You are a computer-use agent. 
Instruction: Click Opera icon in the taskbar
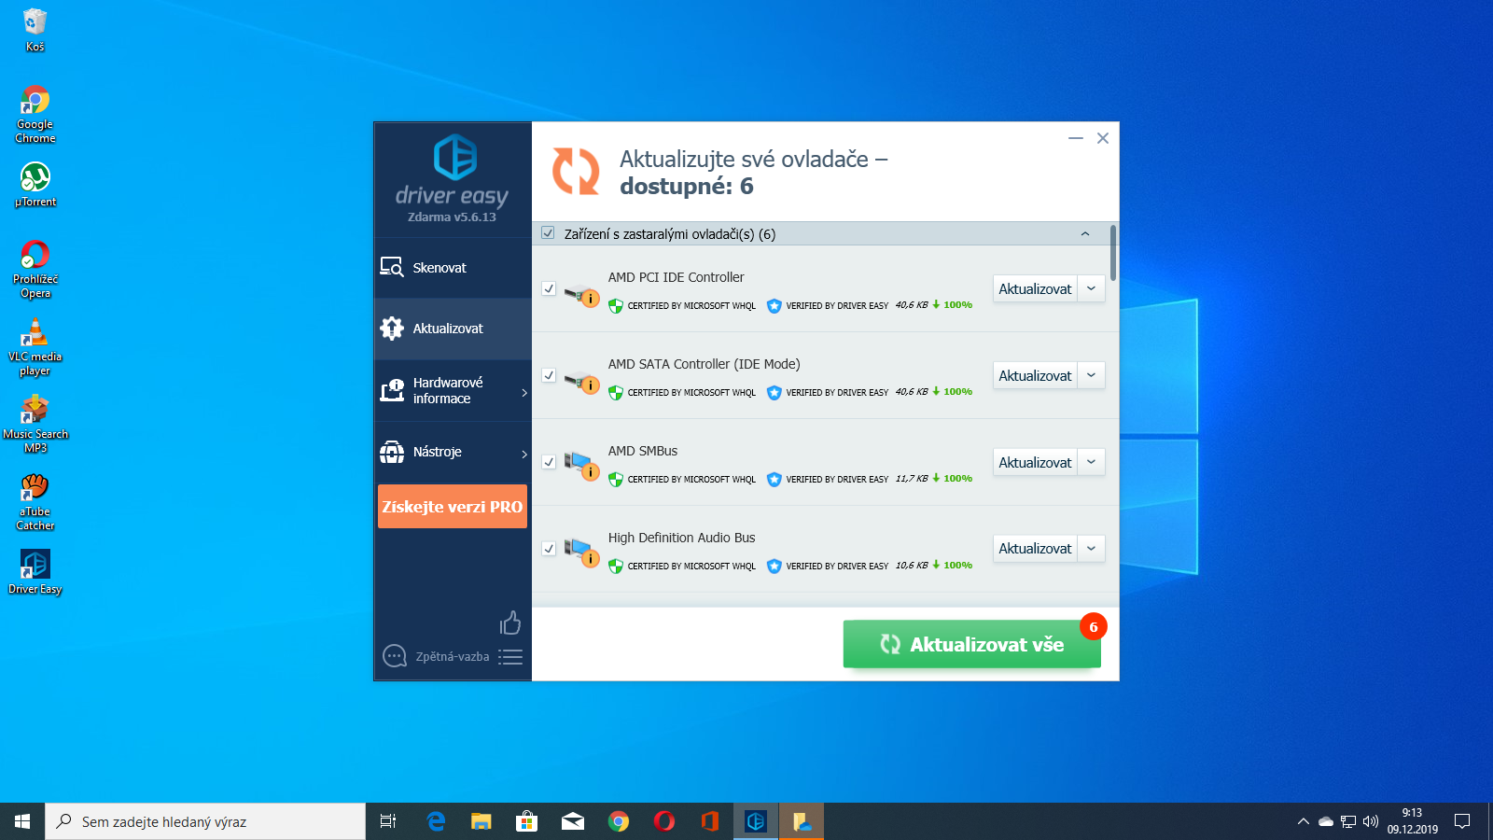tap(664, 821)
